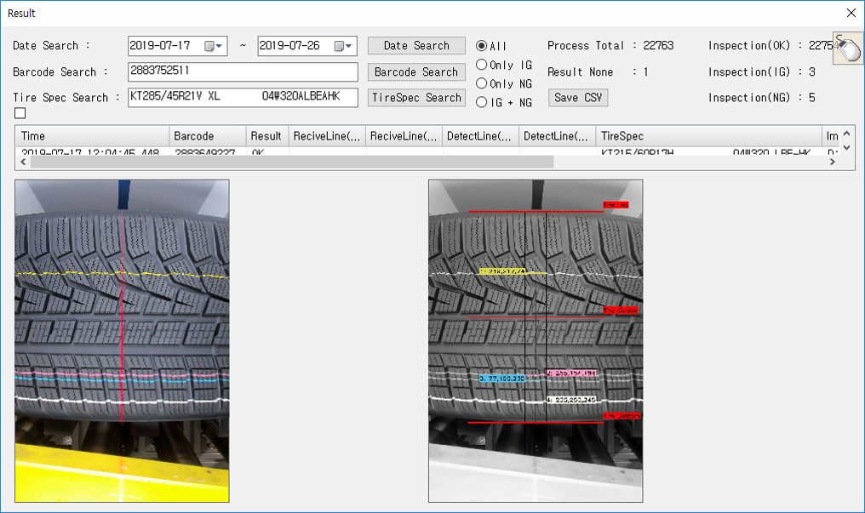Open the start date calendar dropdown
The image size is (865, 513).
pyautogui.click(x=220, y=46)
